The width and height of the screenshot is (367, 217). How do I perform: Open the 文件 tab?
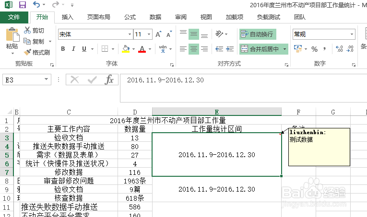[x=14, y=17]
